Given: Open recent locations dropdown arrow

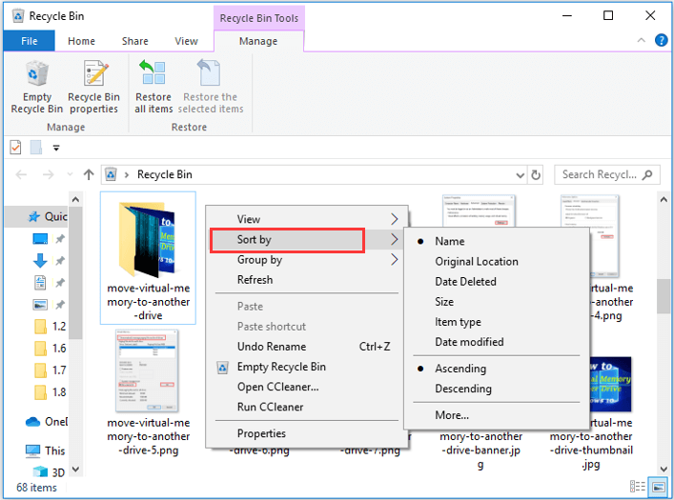Looking at the screenshot, I should click(70, 175).
